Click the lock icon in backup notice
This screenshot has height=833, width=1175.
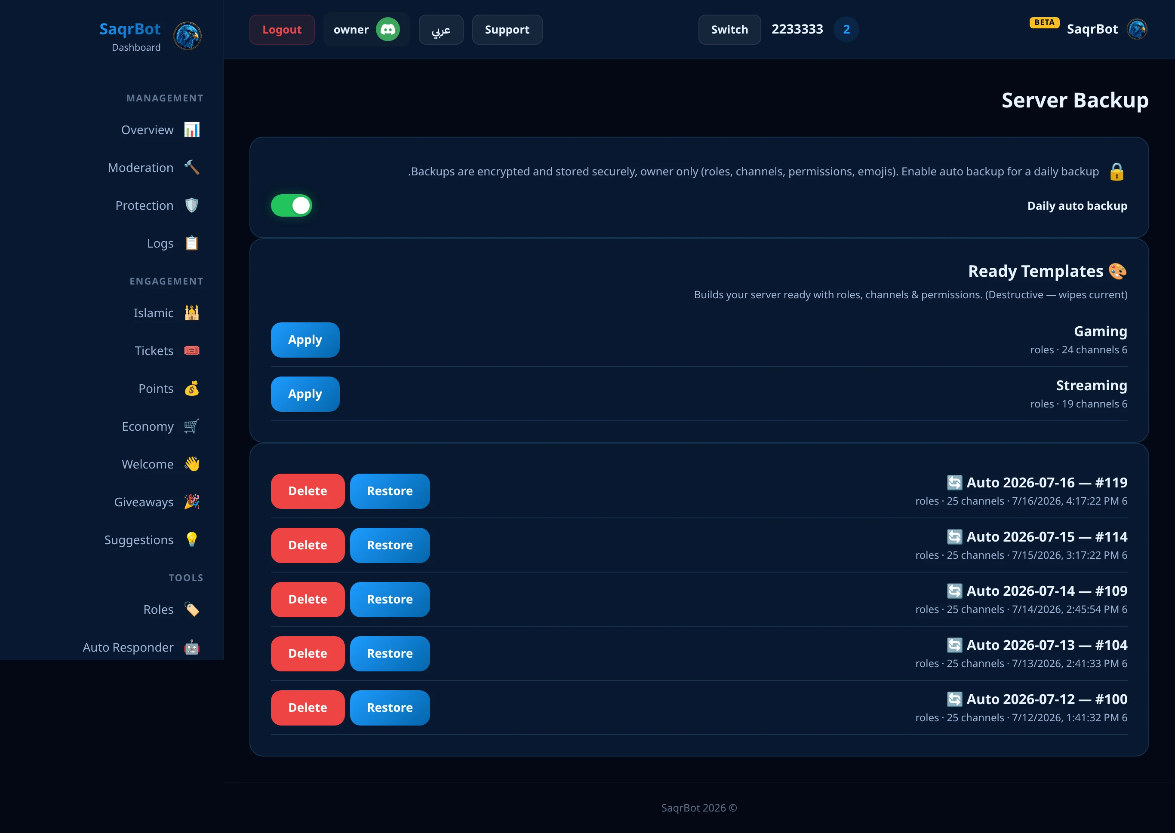(1117, 171)
